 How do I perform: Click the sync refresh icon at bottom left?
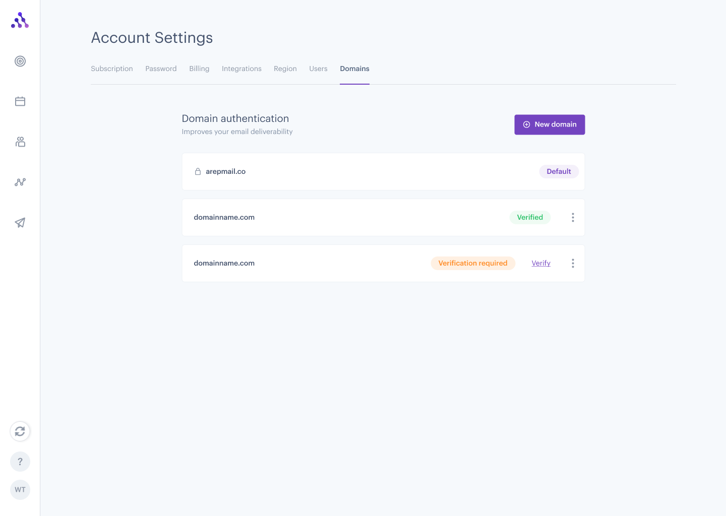pos(20,431)
